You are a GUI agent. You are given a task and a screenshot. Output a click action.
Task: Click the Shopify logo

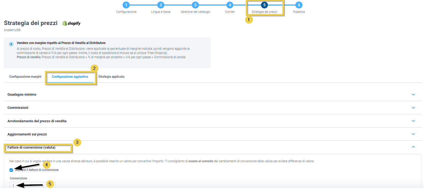[71, 23]
